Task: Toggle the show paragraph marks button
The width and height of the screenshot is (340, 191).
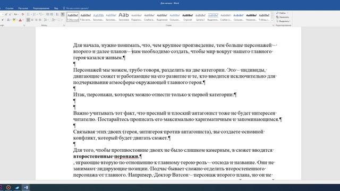Action: (x=63, y=14)
